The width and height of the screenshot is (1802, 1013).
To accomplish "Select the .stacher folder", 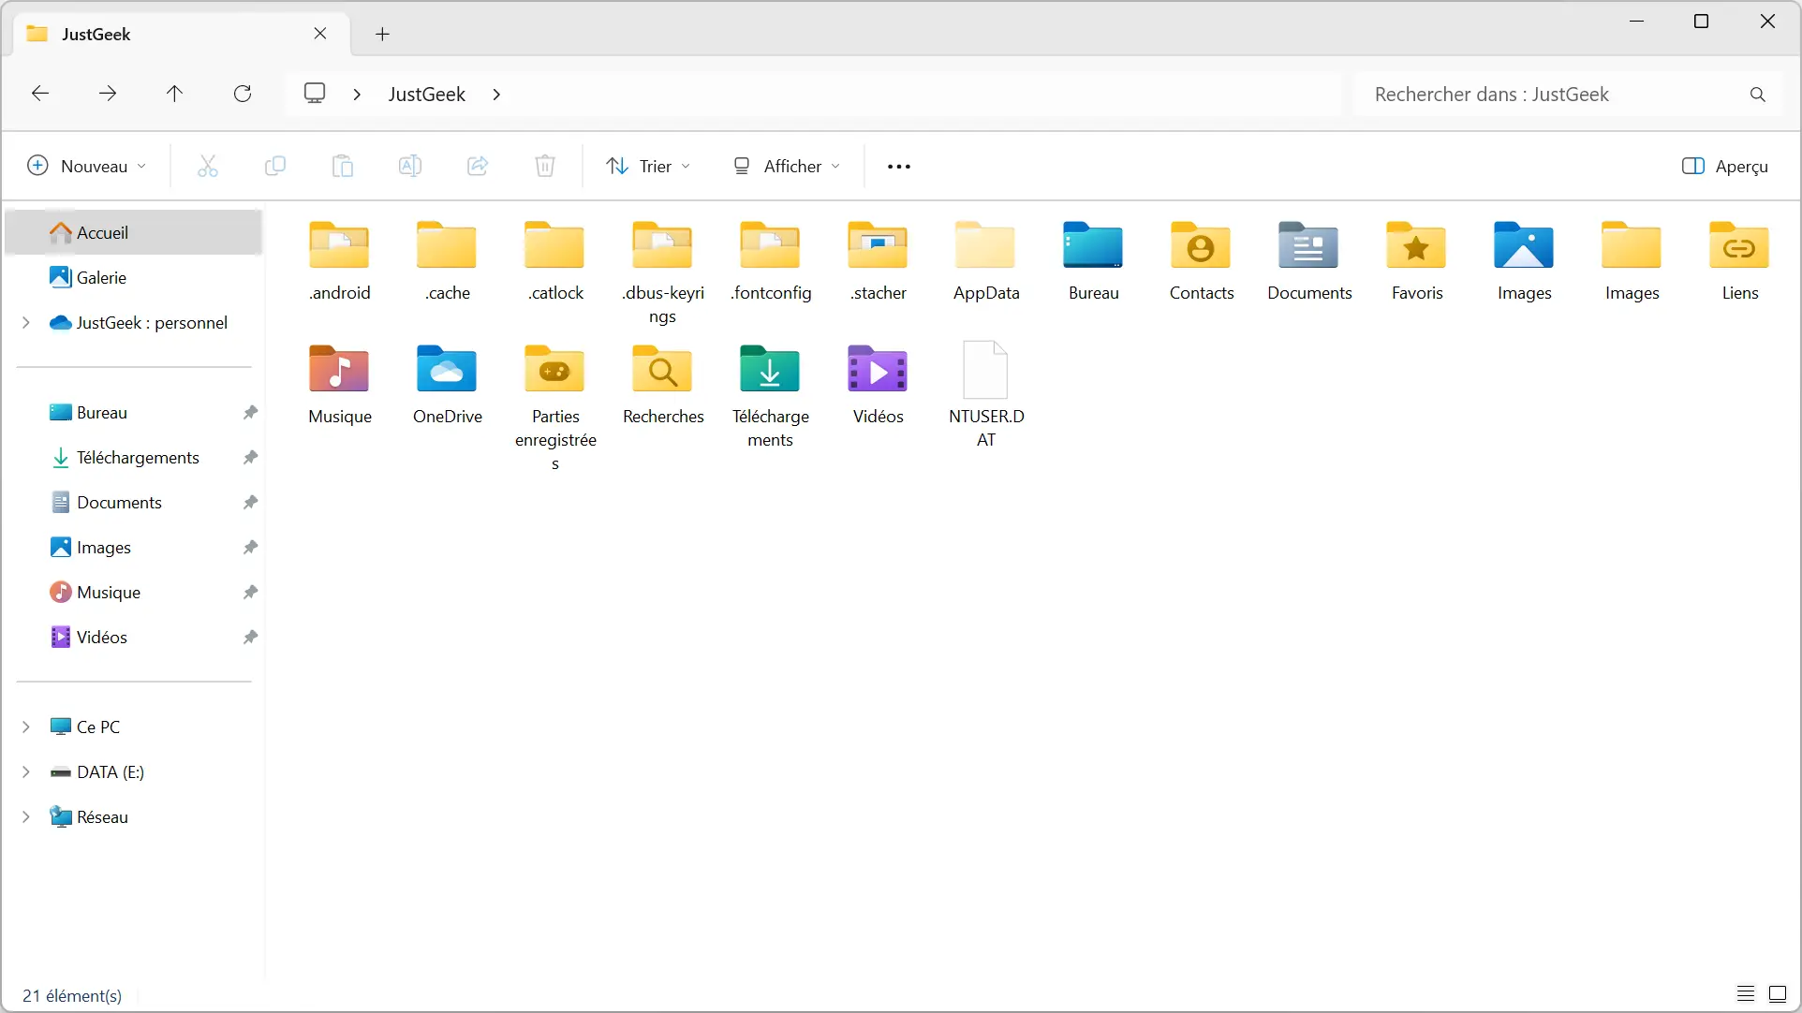I will click(x=879, y=261).
